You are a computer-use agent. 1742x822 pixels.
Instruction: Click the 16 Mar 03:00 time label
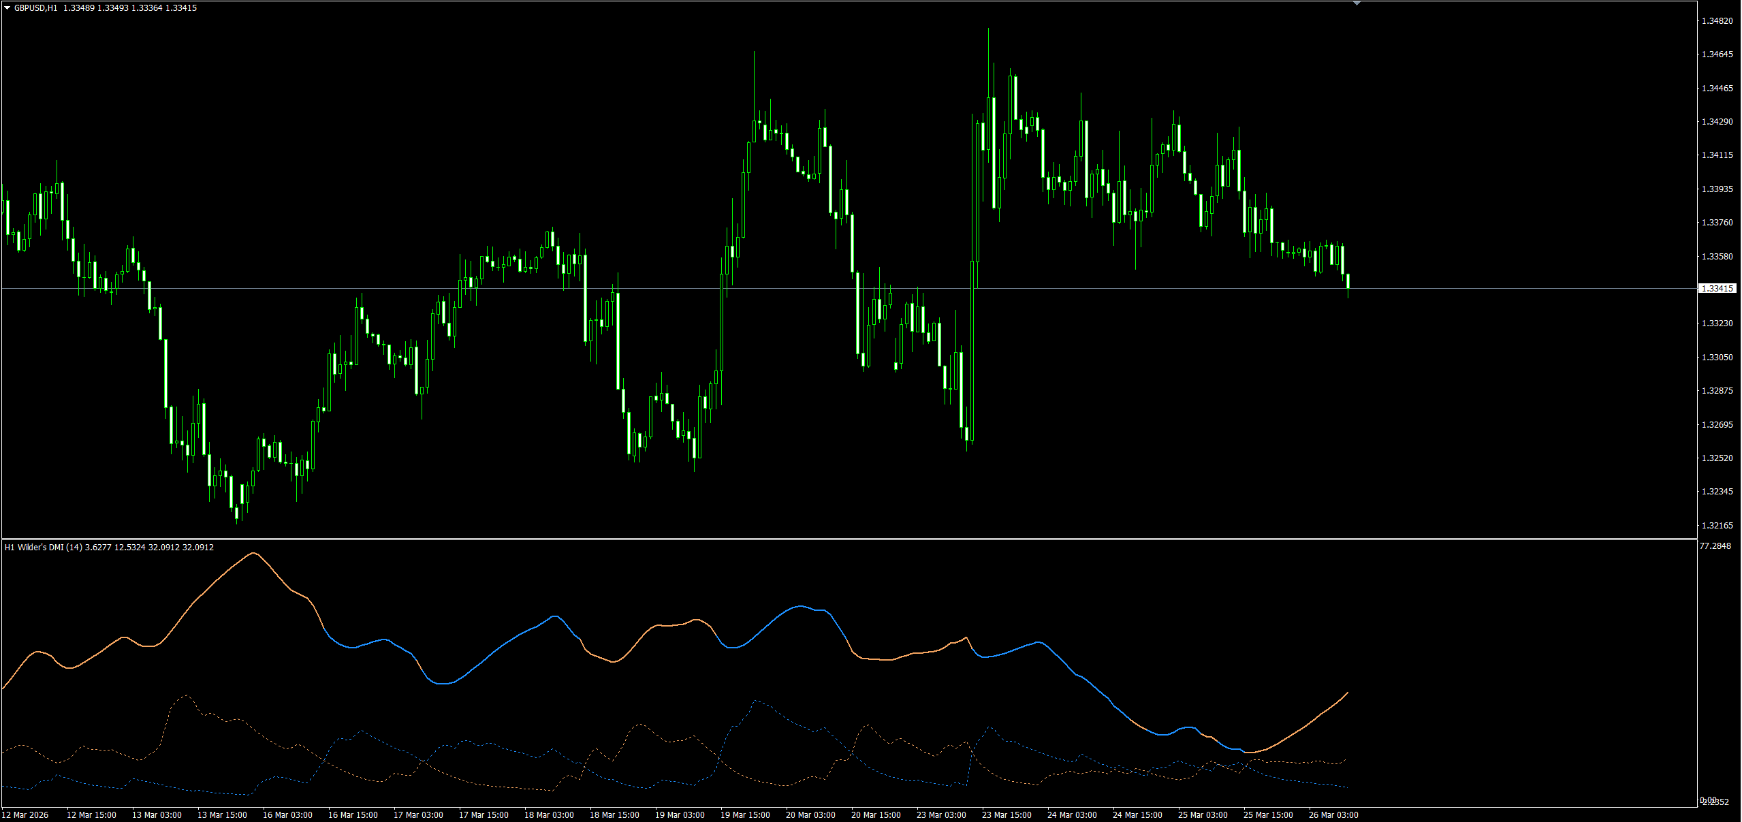coord(287,815)
